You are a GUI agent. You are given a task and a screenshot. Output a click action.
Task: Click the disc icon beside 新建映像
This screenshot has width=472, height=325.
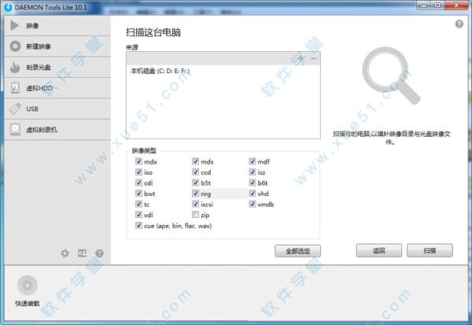point(15,46)
